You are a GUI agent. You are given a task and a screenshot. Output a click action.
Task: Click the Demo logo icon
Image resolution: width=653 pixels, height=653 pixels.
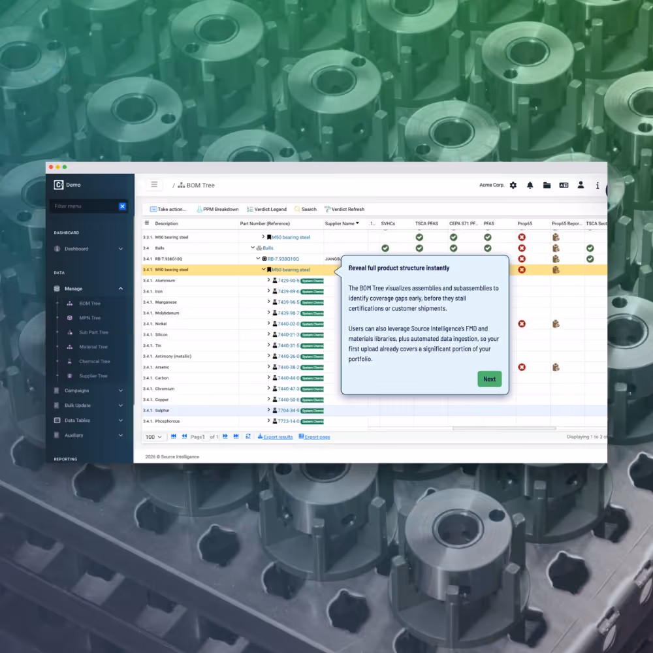pos(59,185)
